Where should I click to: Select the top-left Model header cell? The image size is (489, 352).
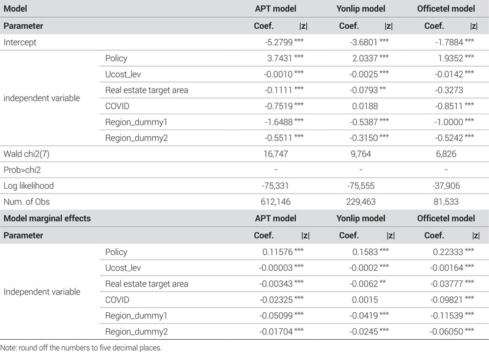point(16,10)
